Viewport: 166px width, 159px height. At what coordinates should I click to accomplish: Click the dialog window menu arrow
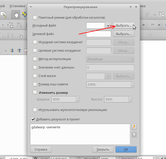31,7
